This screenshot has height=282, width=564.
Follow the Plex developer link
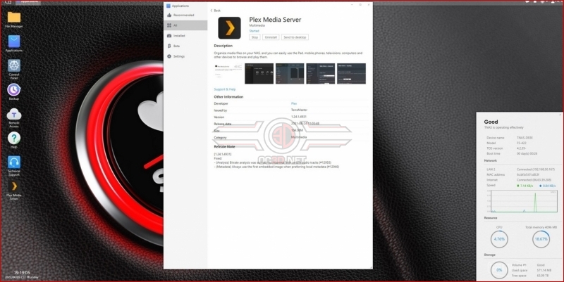[x=294, y=103]
